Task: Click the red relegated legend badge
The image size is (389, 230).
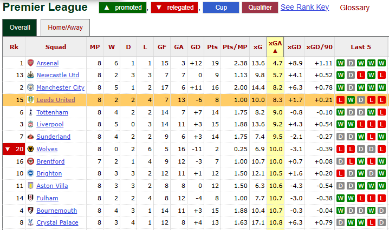Action: pyautogui.click(x=174, y=8)
